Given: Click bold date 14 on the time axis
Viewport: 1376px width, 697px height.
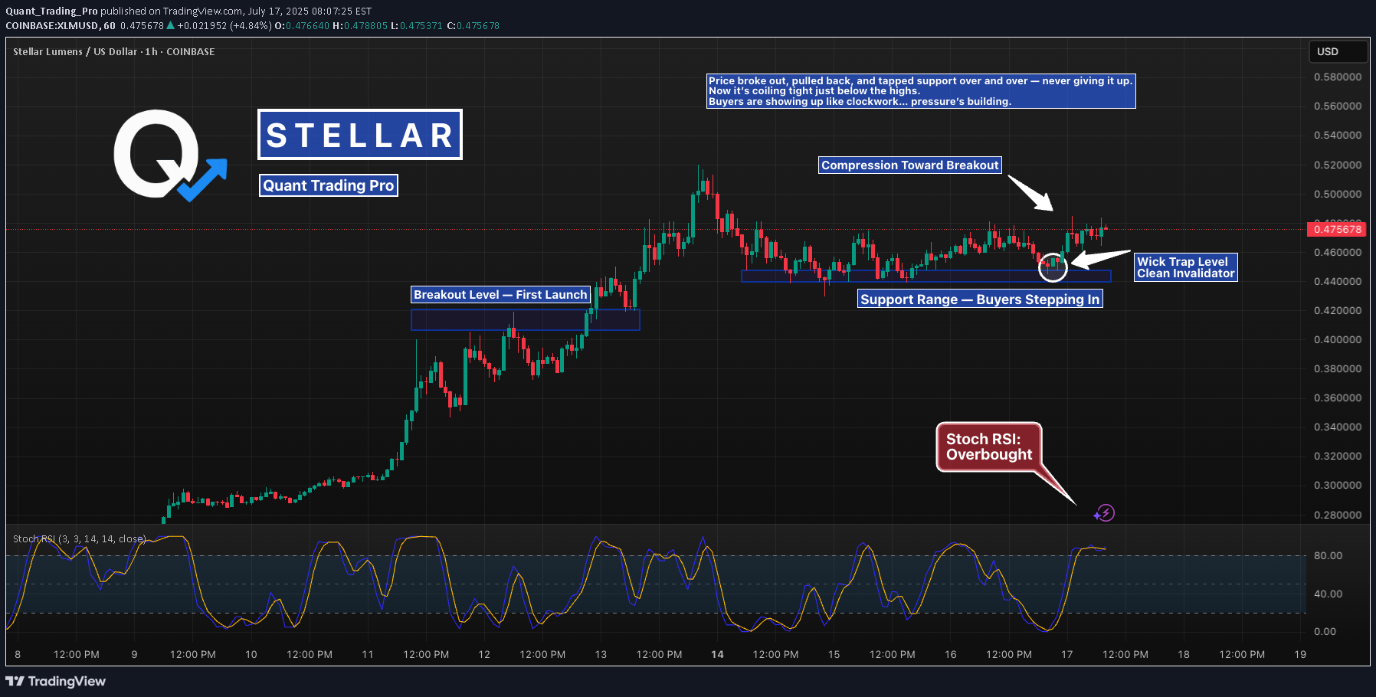Looking at the screenshot, I should 717,654.
